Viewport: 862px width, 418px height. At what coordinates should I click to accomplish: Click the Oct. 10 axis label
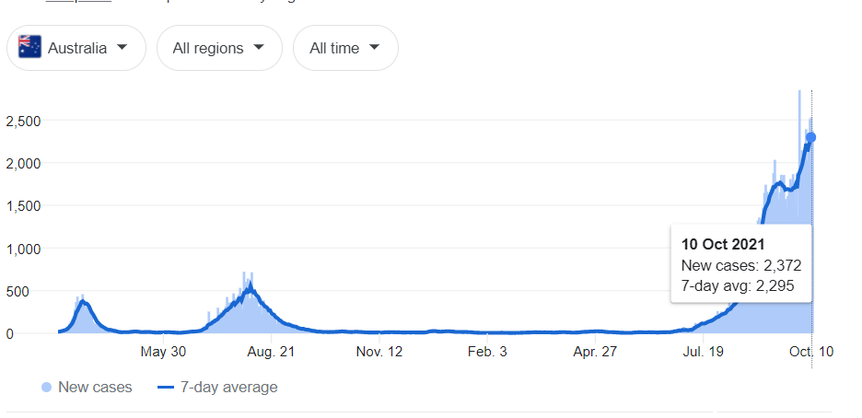click(812, 352)
